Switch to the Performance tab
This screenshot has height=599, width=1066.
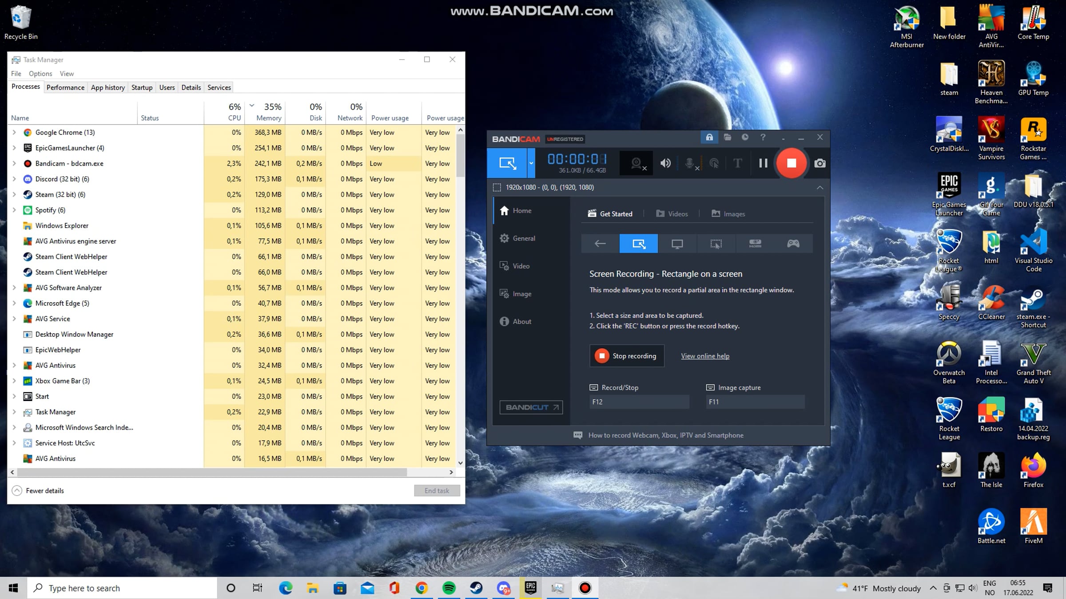point(65,87)
